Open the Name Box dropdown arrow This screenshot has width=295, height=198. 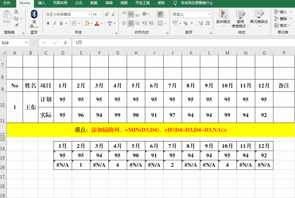27,43
